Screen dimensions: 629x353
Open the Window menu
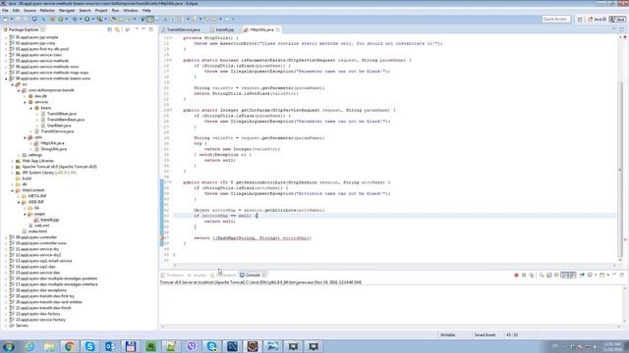tap(131, 11)
